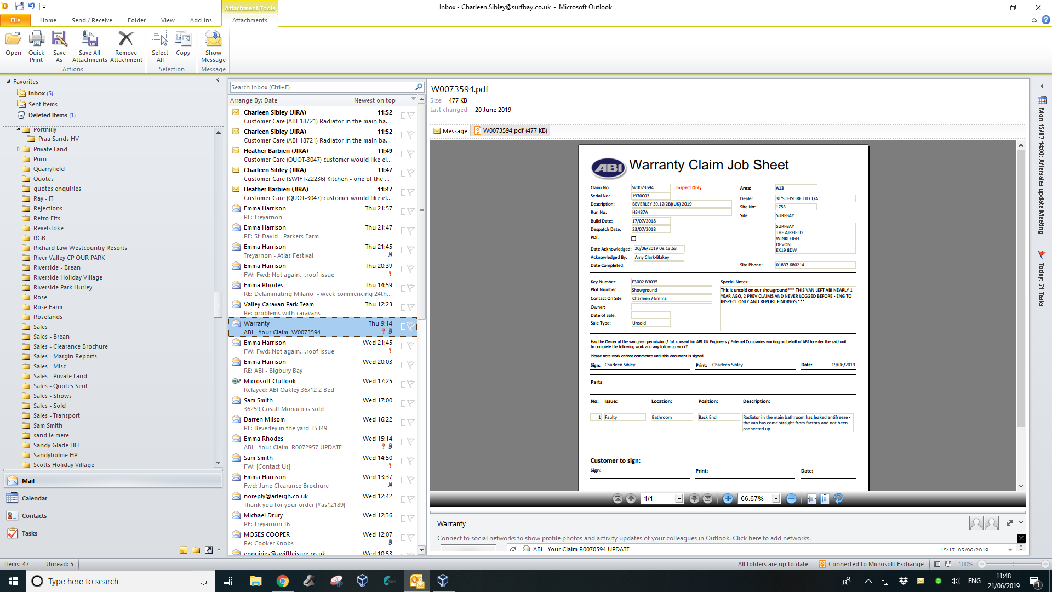Zoom in with the PDF plus button
The height and width of the screenshot is (592, 1052).
[727, 498]
